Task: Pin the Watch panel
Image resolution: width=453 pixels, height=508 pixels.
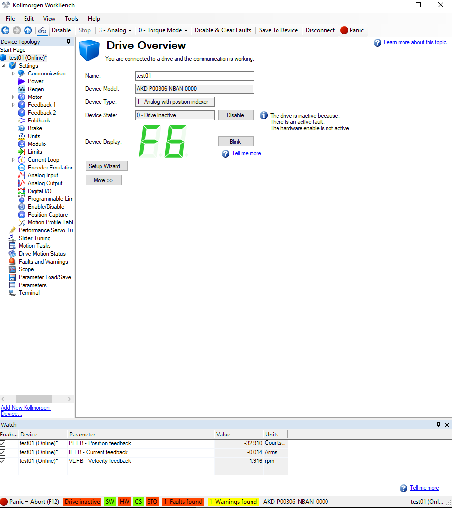Action: (438, 424)
